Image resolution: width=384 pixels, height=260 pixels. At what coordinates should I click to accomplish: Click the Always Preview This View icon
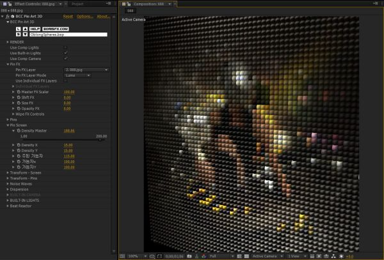tap(122, 256)
